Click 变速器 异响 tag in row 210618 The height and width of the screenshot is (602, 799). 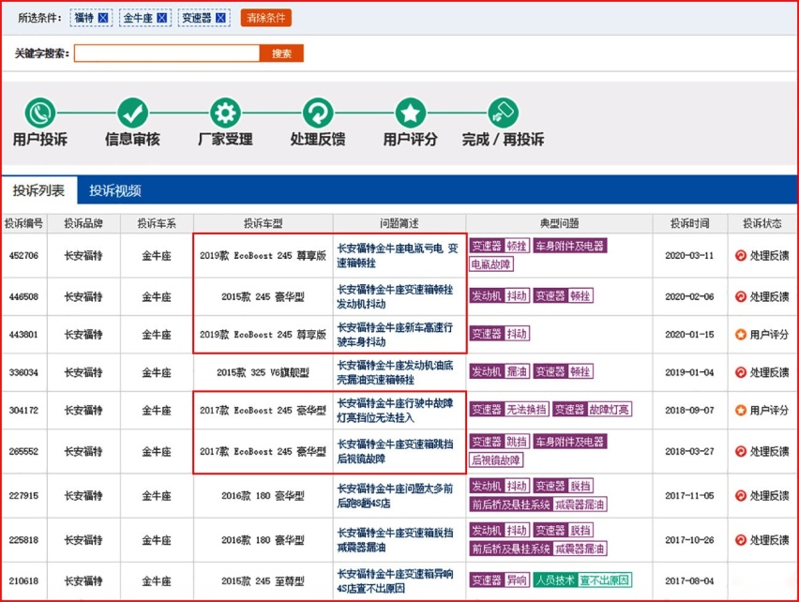pos(499,579)
